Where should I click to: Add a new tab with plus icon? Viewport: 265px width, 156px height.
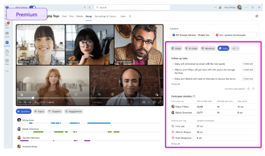pos(130,16)
